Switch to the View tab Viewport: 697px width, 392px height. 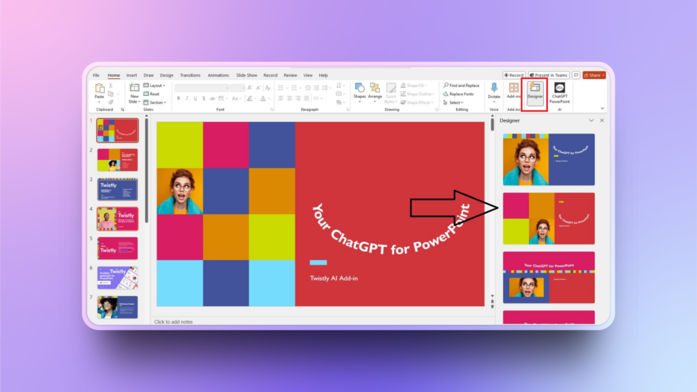tap(308, 75)
